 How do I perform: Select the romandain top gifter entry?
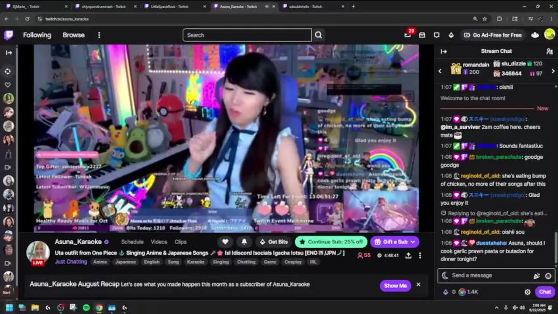coord(469,68)
